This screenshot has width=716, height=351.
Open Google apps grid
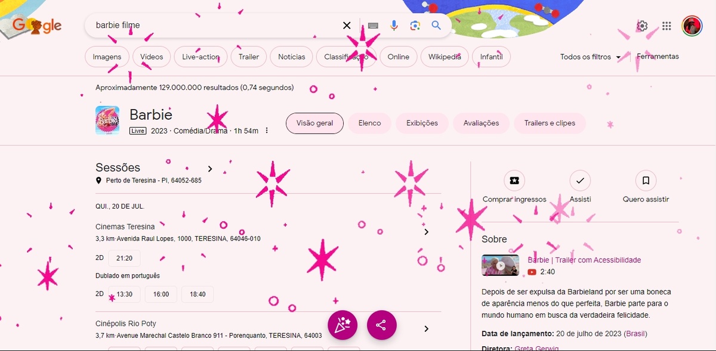click(x=667, y=26)
